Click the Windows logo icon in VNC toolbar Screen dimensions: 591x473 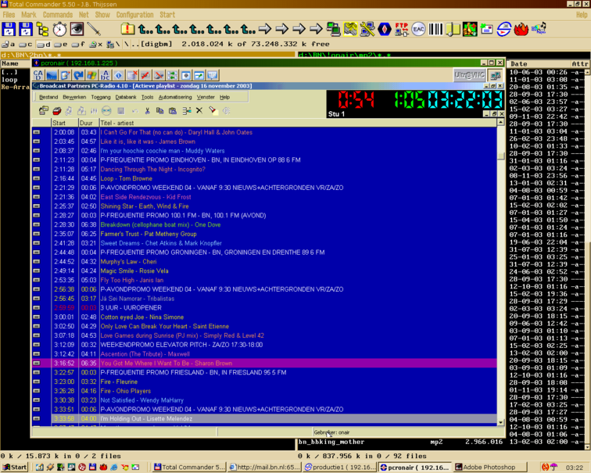pos(91,75)
